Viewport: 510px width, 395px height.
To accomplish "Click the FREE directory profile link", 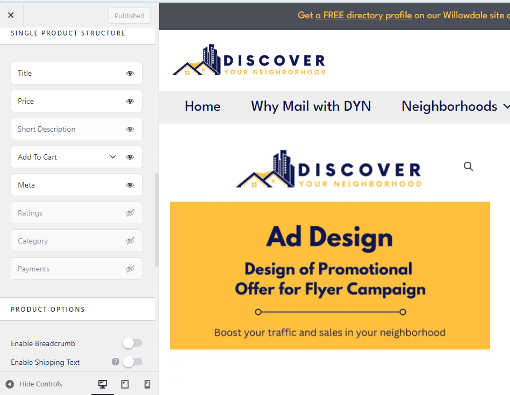I will (363, 15).
